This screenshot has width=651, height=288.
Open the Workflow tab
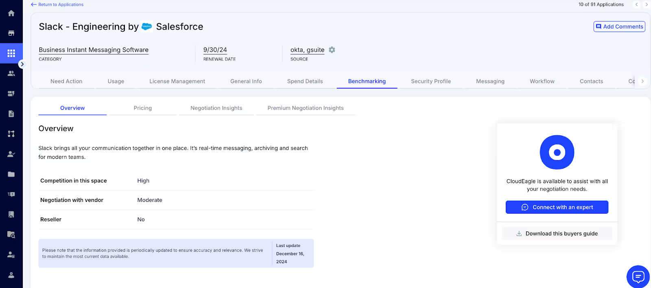542,81
